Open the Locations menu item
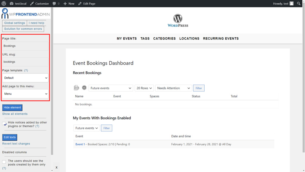305x172 pixels. (x=189, y=39)
